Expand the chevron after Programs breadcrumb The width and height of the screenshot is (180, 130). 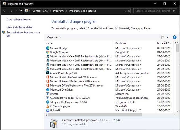click(x=67, y=11)
